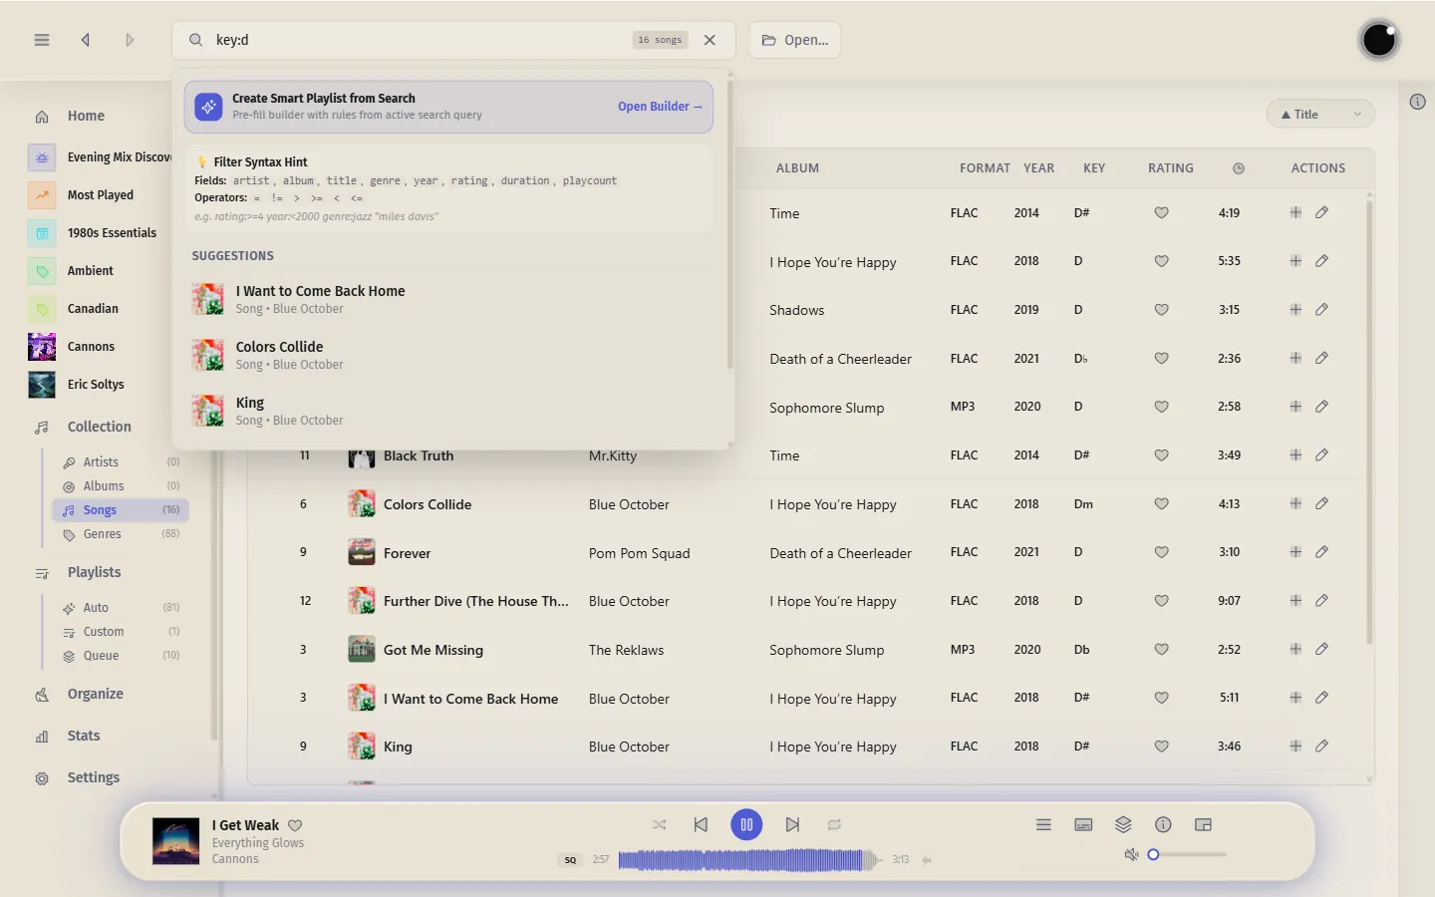Screen dimensions: 1435x897
Task: Go back with the left navigation arrow
Action: click(86, 40)
